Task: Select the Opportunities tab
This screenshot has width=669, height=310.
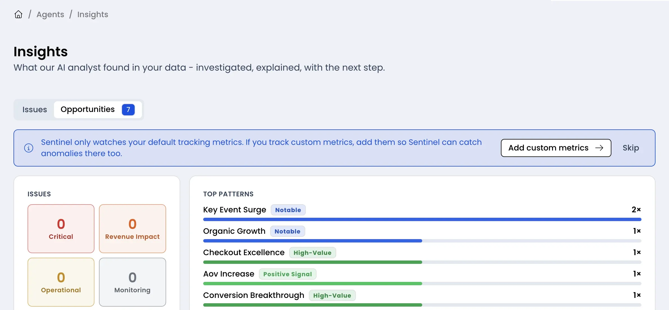Action: point(98,109)
